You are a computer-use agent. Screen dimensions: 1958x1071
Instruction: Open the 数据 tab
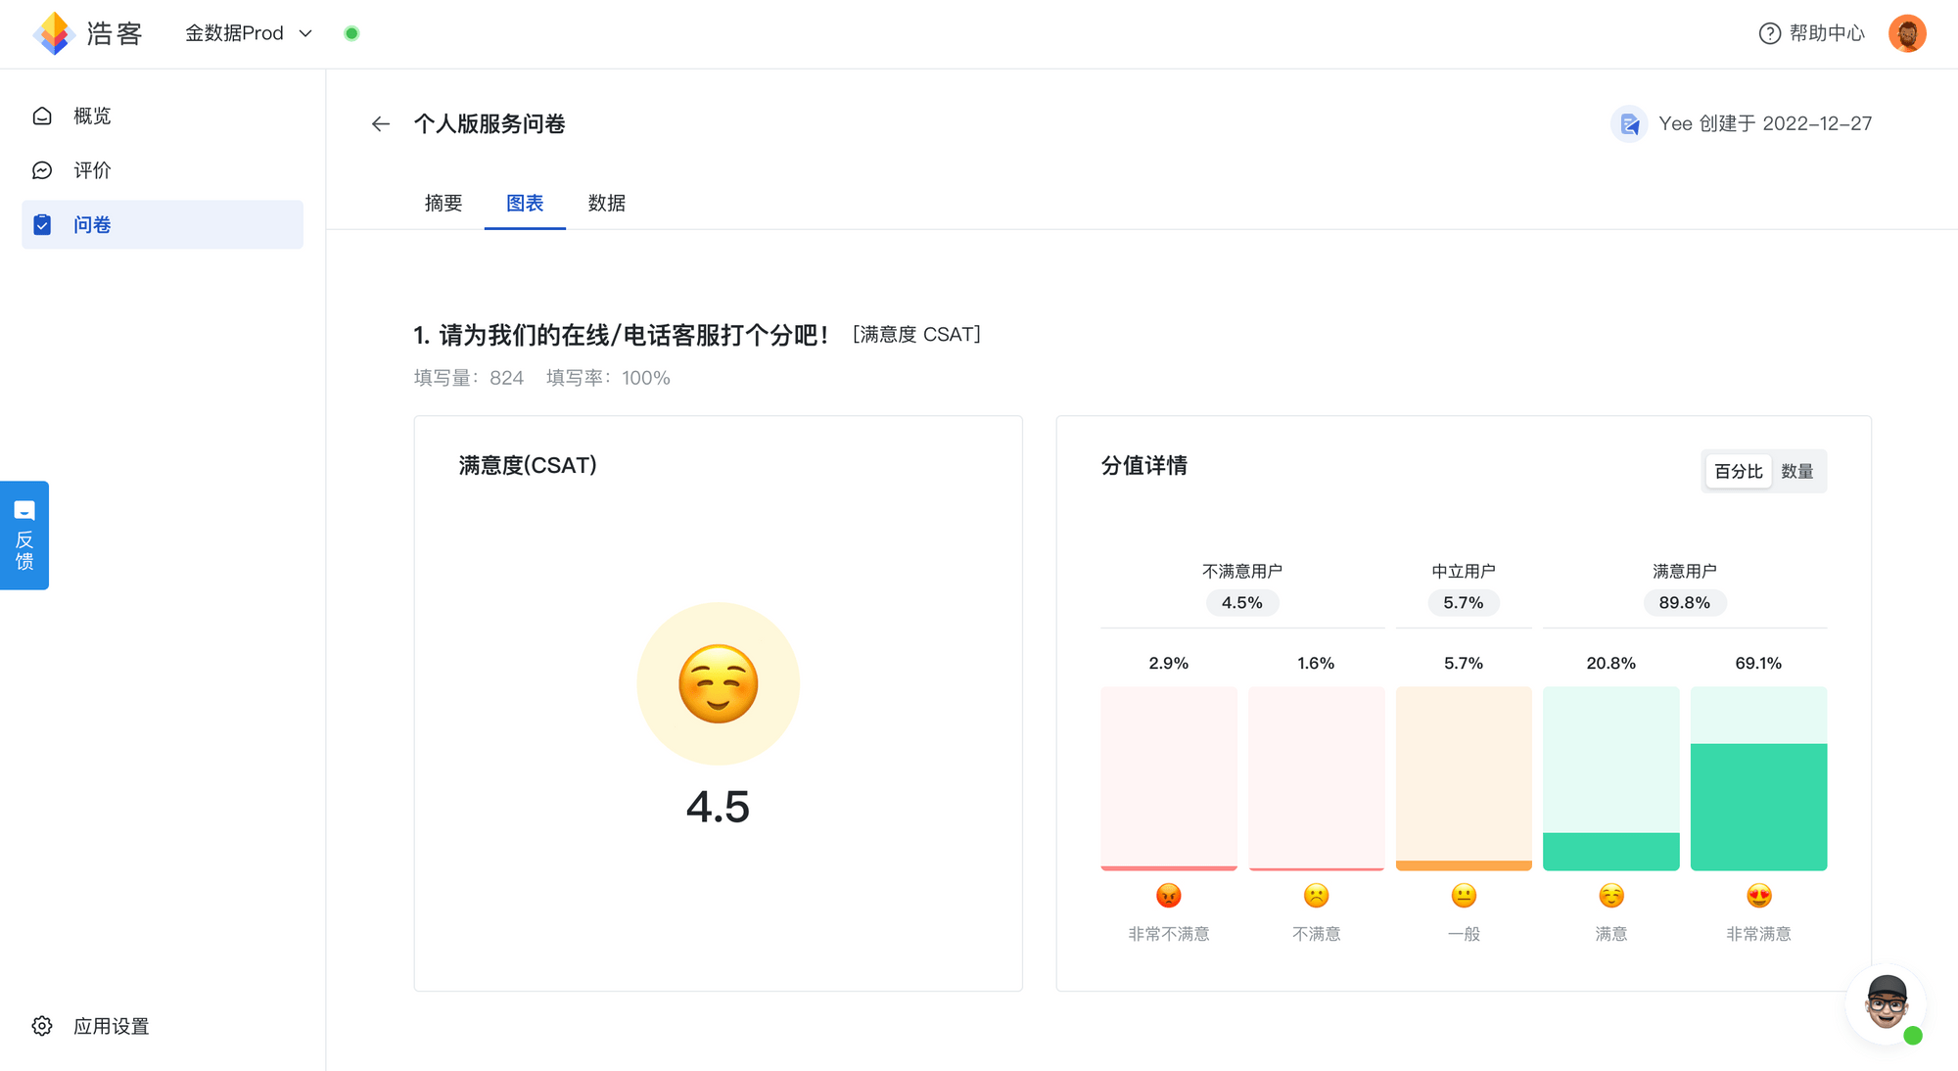tap(606, 203)
